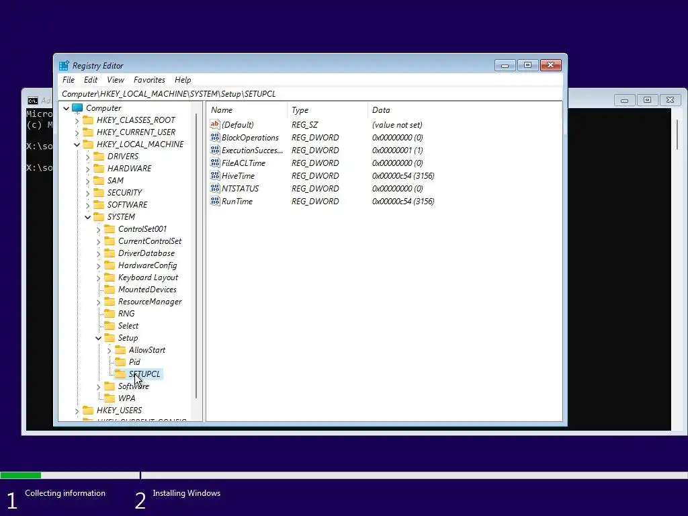Open the Favorites menu
This screenshot has height=516, width=688.
pos(149,80)
